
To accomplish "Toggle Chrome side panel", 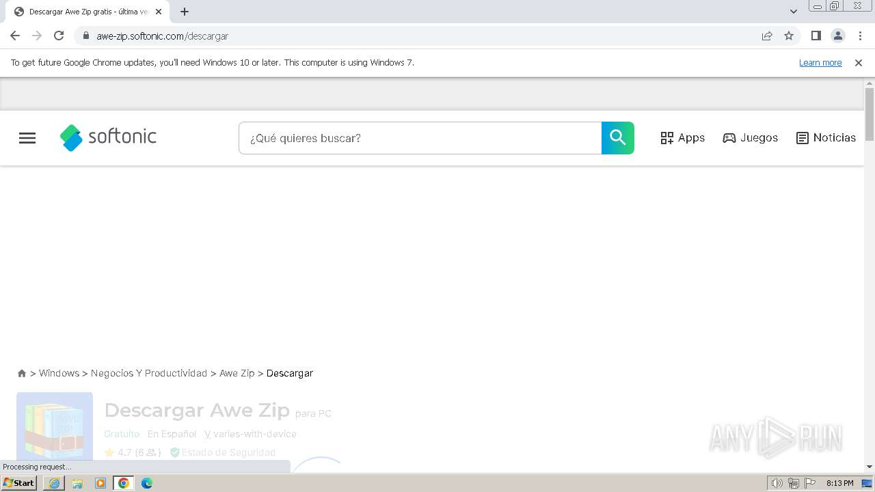I will [816, 36].
